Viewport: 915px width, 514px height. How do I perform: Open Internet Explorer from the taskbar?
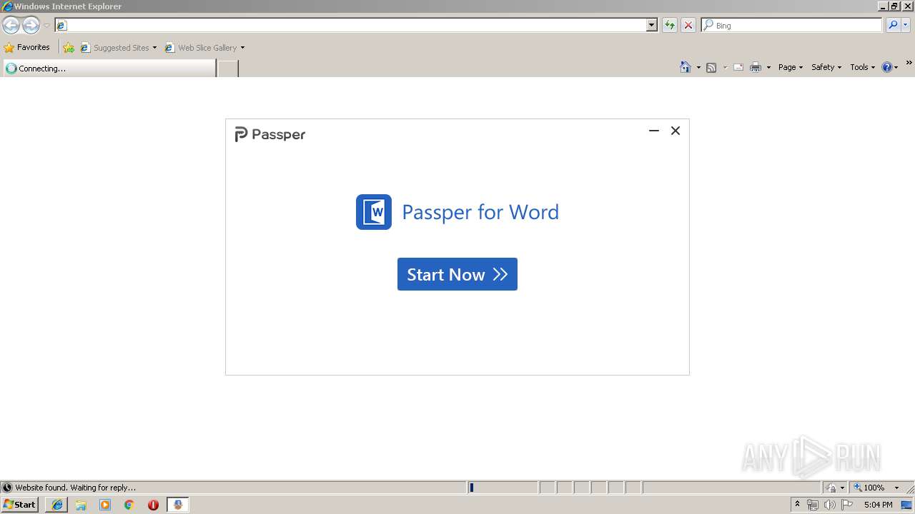coord(57,505)
